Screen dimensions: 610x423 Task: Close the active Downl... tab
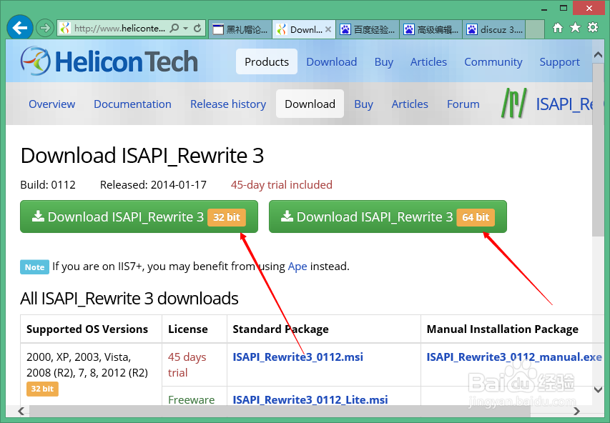point(328,29)
